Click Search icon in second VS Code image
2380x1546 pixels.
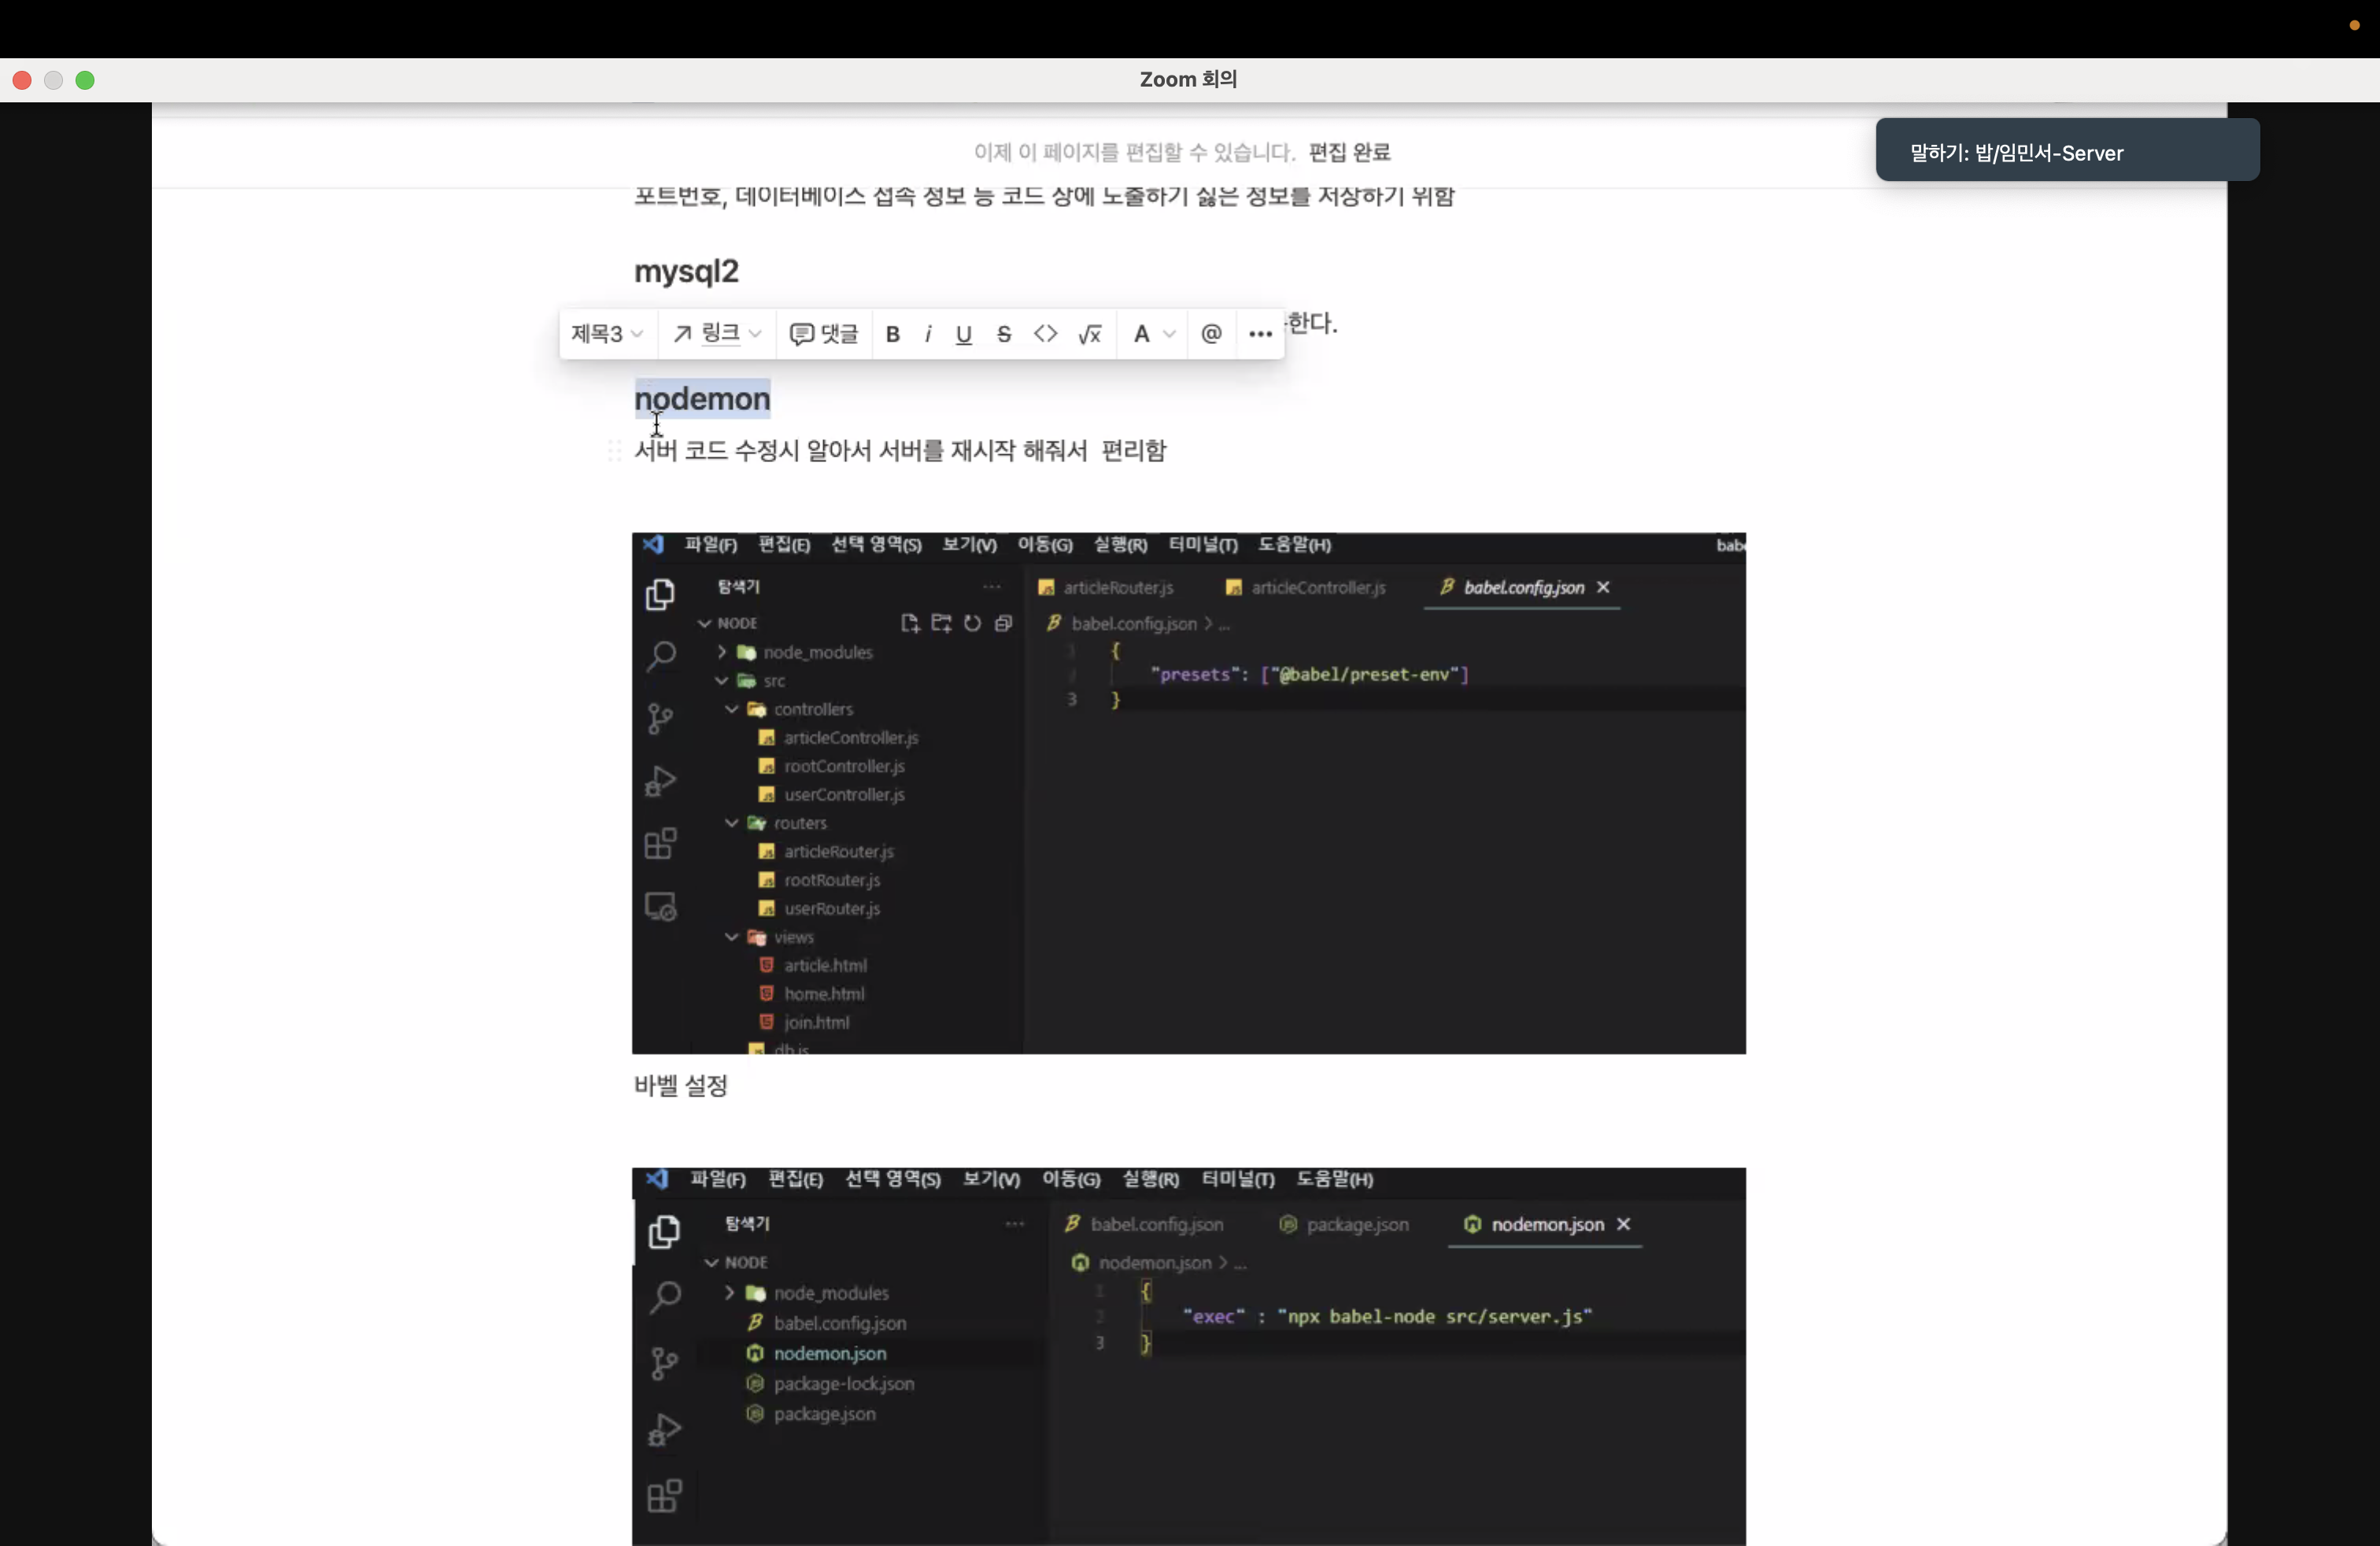pos(665,1298)
